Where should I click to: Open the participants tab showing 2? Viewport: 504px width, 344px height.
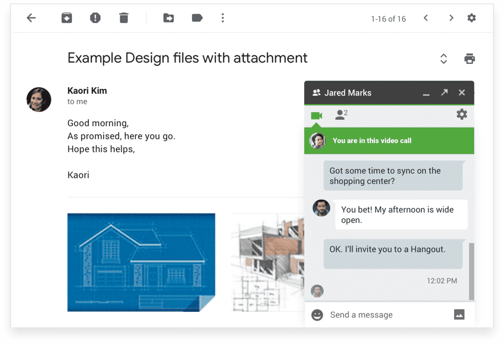[x=341, y=115]
